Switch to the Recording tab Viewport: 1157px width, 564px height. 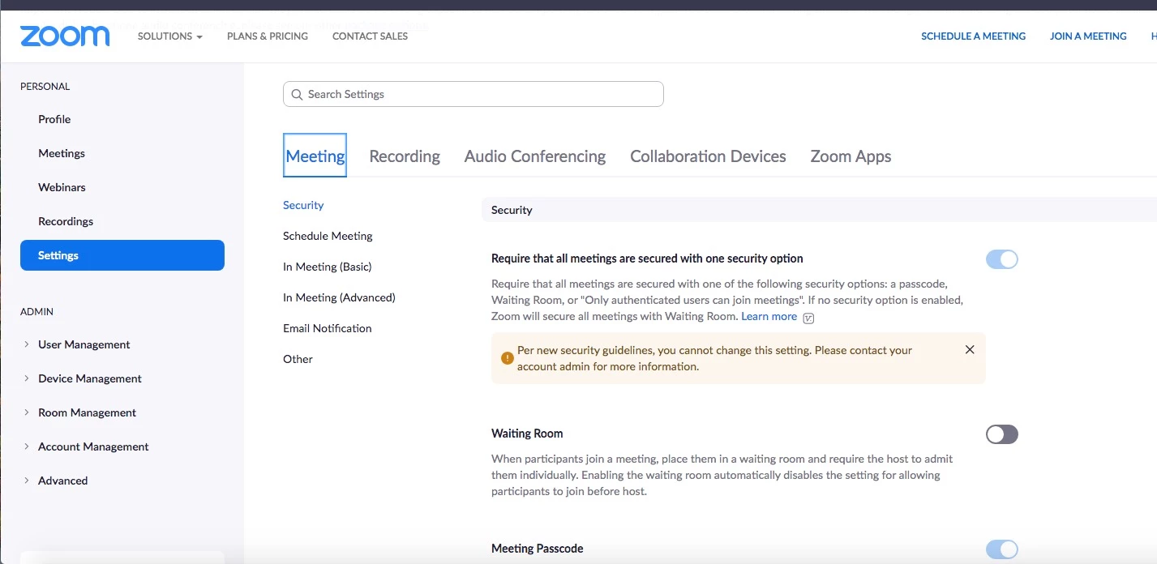pyautogui.click(x=405, y=156)
